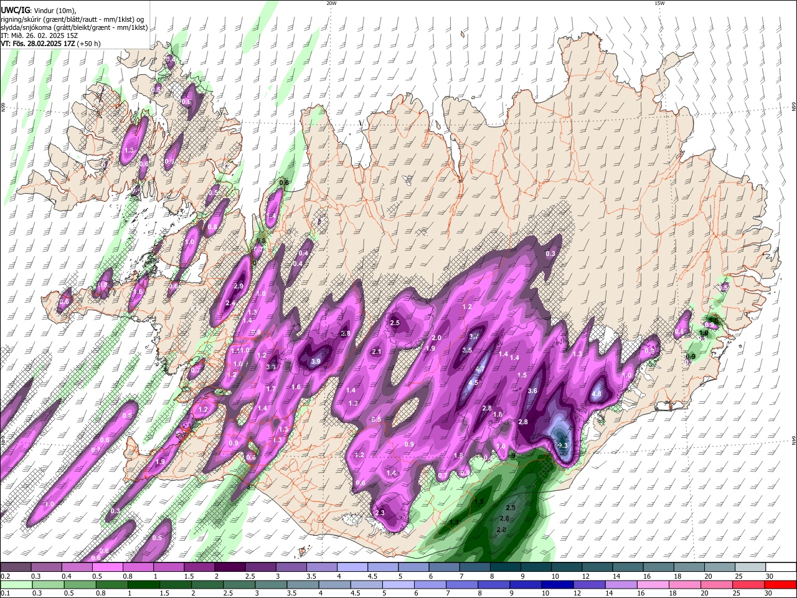Click the 'rigning/skúrir' description line
The width and height of the screenshot is (797, 598).
point(72,19)
